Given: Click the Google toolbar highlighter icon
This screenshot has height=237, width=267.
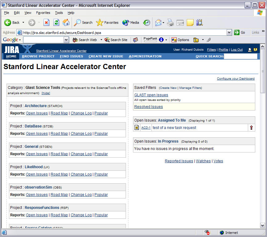Looking at the screenshot, I should [209, 40].
